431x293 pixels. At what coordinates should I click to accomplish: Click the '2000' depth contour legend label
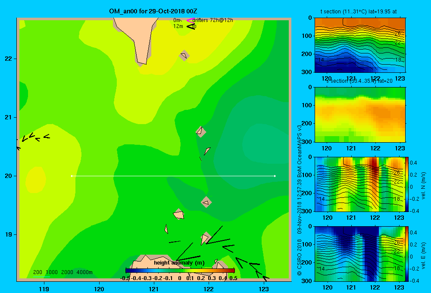point(67,272)
